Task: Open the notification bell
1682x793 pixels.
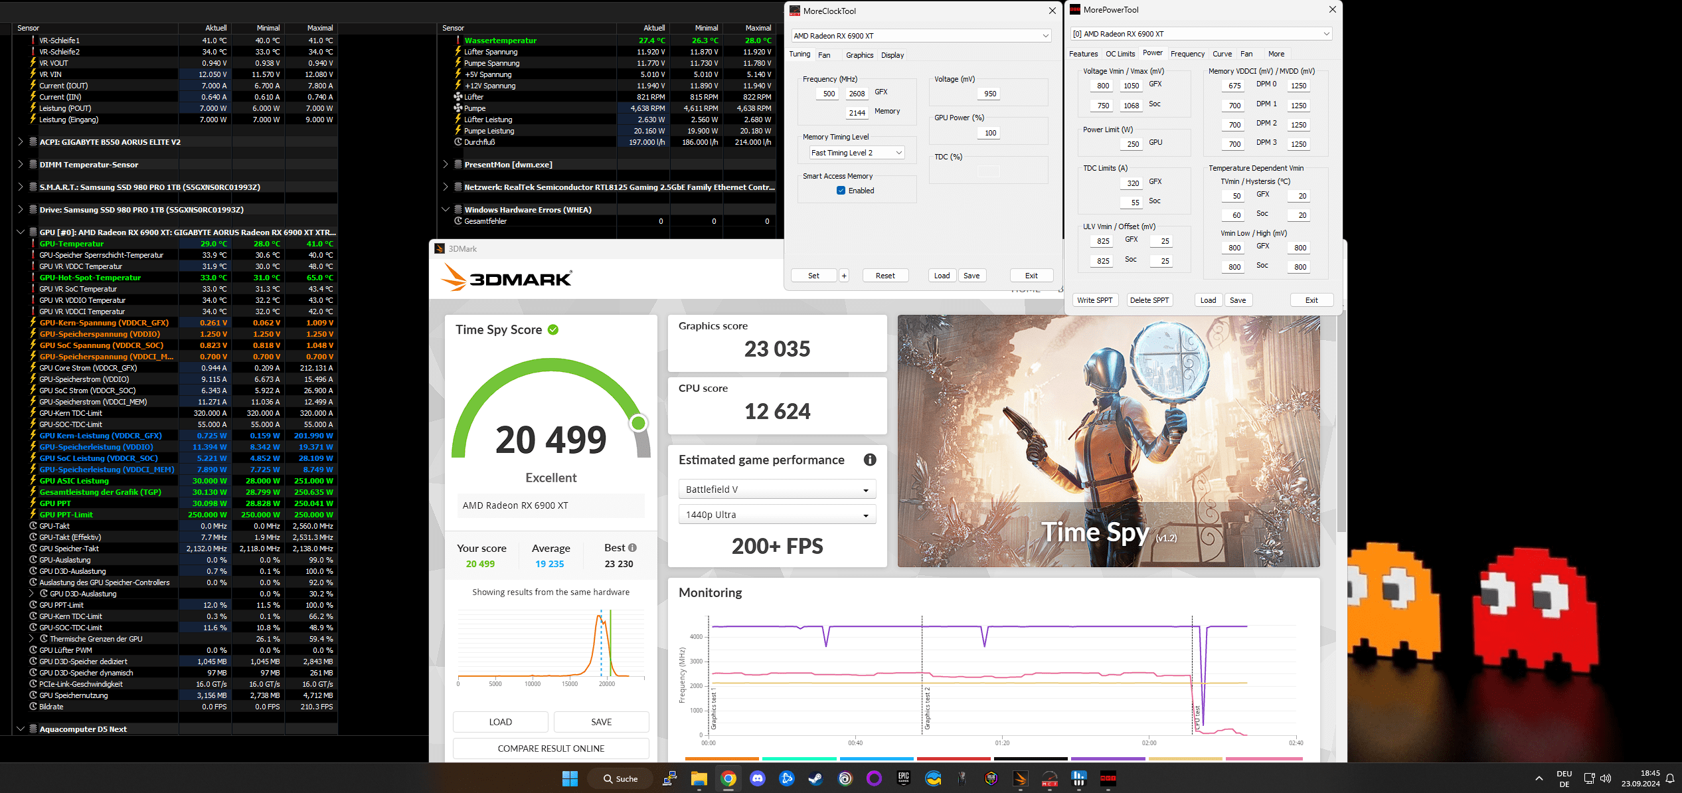Action: [x=1670, y=778]
